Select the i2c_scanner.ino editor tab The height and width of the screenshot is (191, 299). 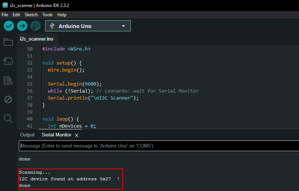[37, 39]
